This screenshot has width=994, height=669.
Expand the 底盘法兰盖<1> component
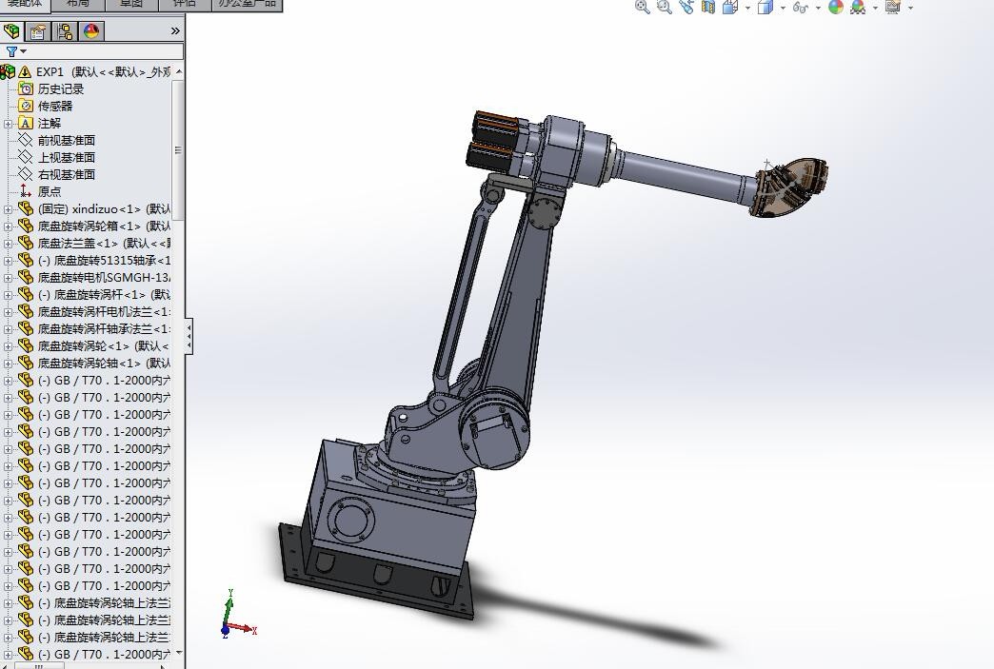pyautogui.click(x=8, y=244)
